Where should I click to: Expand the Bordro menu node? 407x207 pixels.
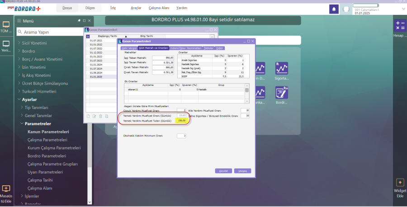[x=19, y=51]
